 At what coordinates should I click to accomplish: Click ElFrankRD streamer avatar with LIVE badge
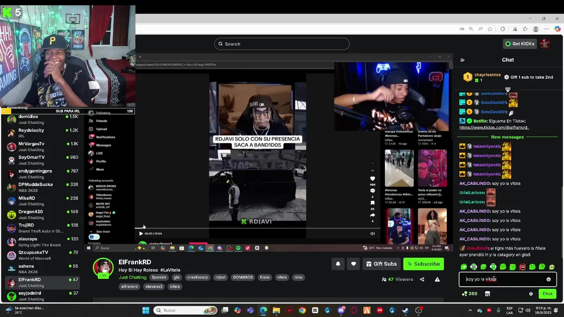tap(103, 269)
